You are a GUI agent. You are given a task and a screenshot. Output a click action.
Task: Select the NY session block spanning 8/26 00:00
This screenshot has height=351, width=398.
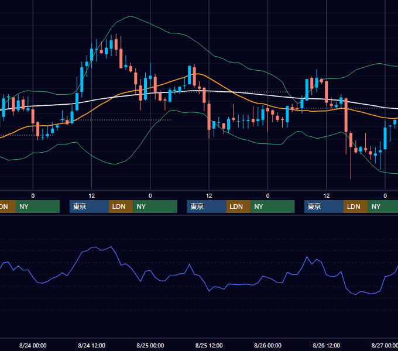pyautogui.click(x=273, y=207)
